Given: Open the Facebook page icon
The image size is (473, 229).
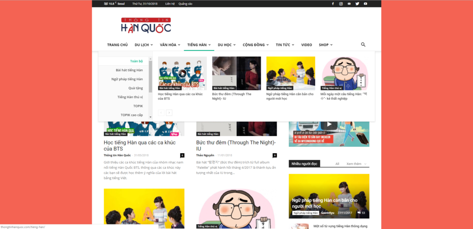Looking at the screenshot, I should [x=333, y=4].
